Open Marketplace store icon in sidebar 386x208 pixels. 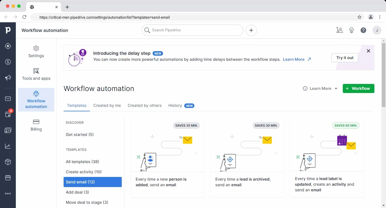(x=8, y=178)
